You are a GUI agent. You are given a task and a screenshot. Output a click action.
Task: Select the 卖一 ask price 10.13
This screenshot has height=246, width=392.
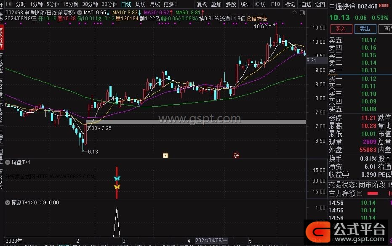[368, 70]
